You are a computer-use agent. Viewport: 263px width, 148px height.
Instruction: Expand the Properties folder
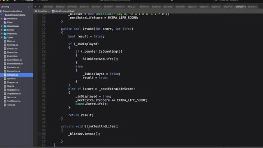(2, 34)
